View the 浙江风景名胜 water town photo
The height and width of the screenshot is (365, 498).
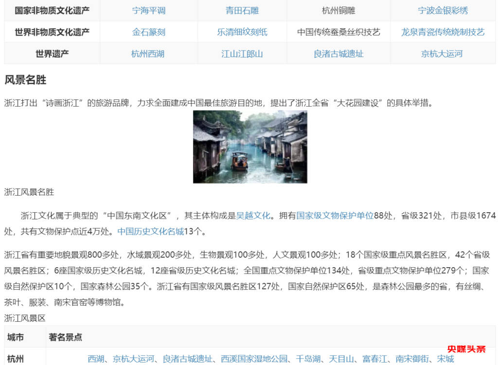(250, 147)
